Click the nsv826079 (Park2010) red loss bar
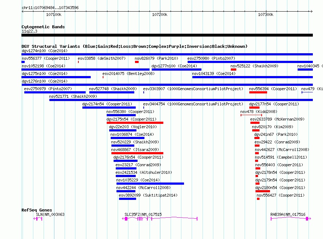The width and height of the screenshot is (323, 239). click(x=137, y=62)
